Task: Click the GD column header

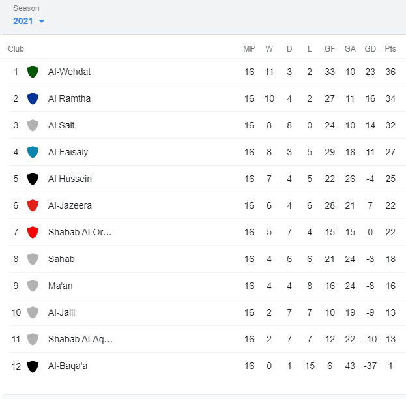Action: 370,49
